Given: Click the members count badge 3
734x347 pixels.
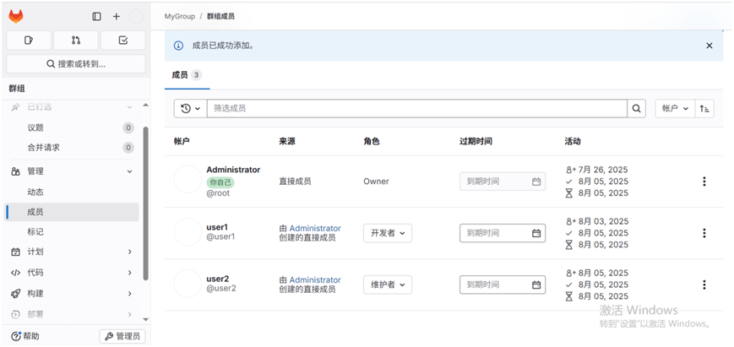Looking at the screenshot, I should 196,75.
